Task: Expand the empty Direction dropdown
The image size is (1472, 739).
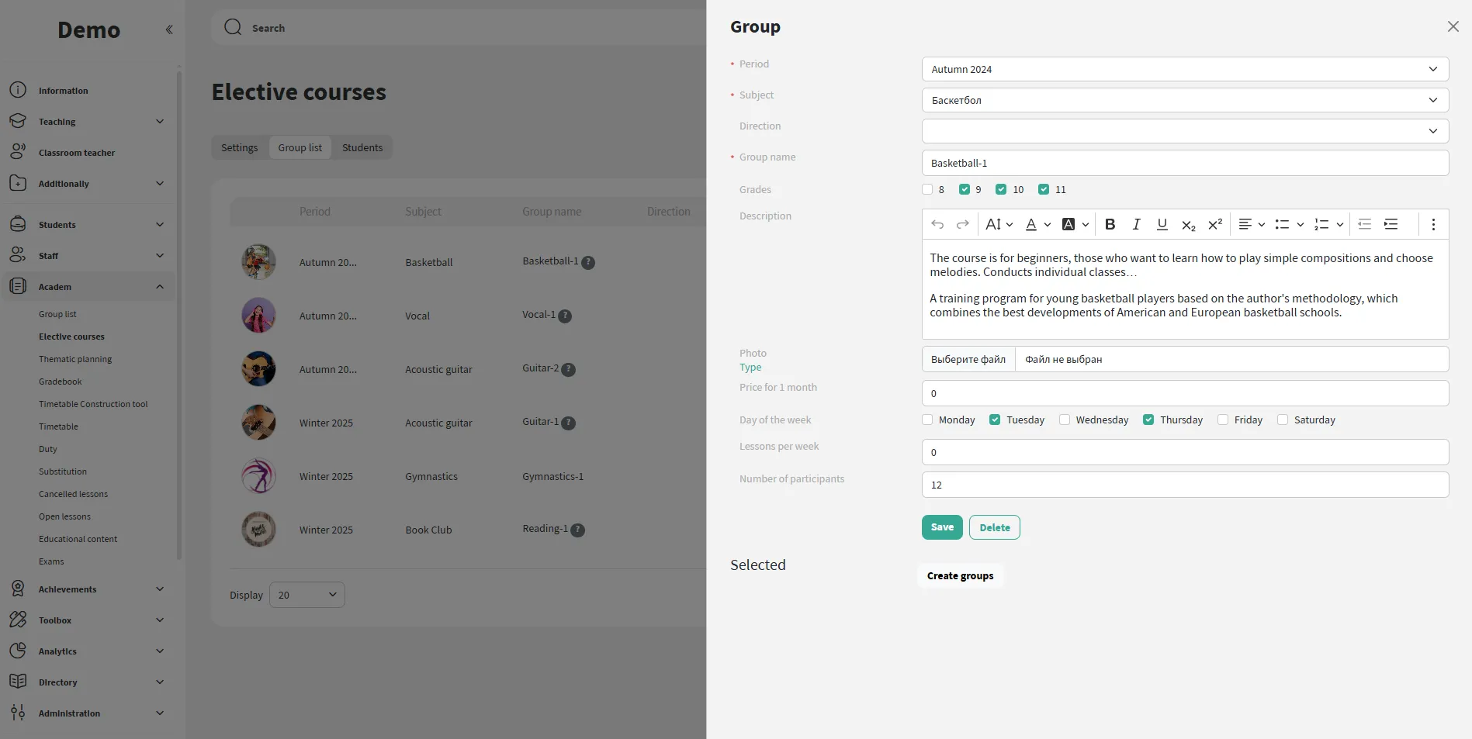Action: [1184, 131]
